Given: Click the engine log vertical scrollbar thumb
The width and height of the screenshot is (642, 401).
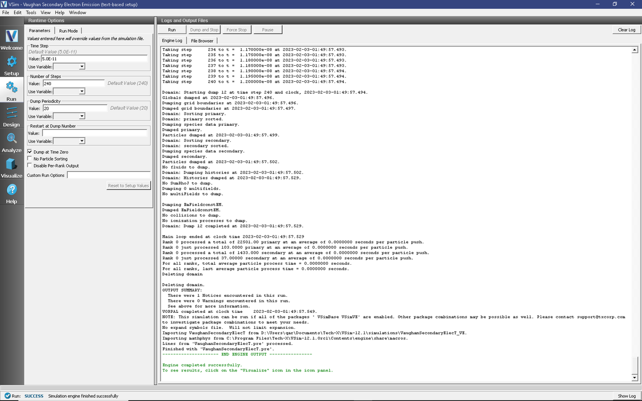Looking at the screenshot, I should pyautogui.click(x=634, y=365).
